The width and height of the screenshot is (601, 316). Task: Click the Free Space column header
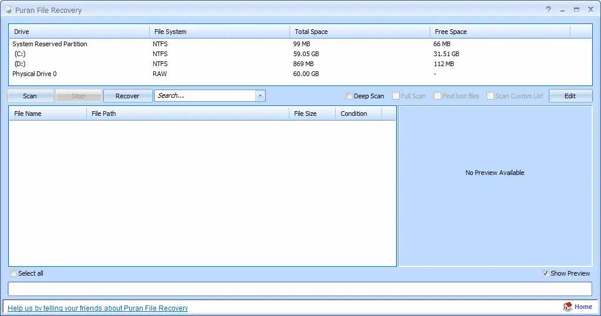tap(500, 32)
